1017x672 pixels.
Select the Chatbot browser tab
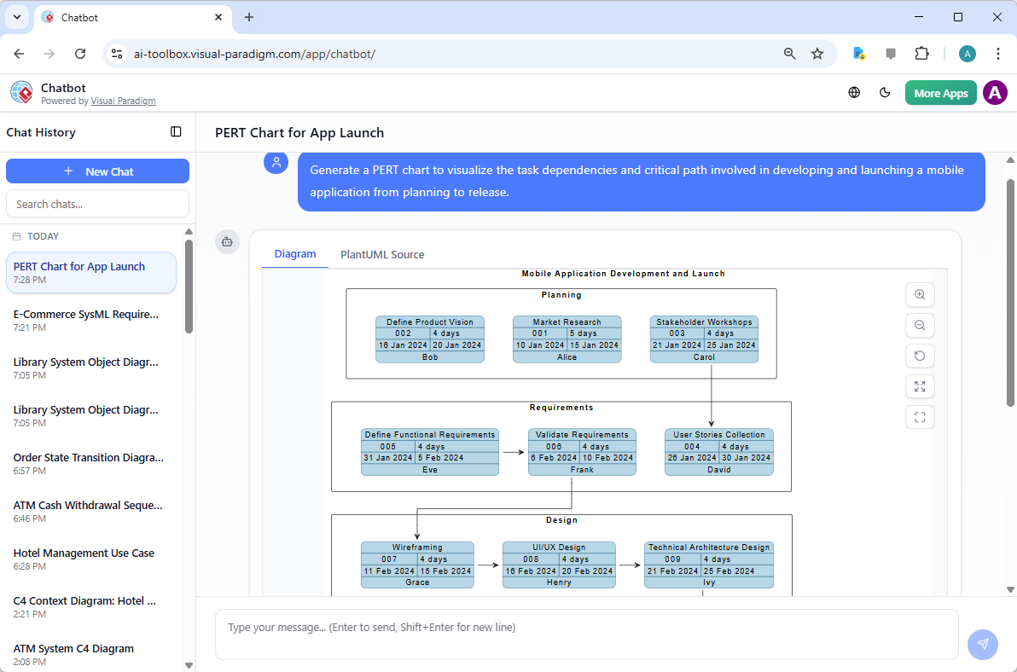coord(128,17)
